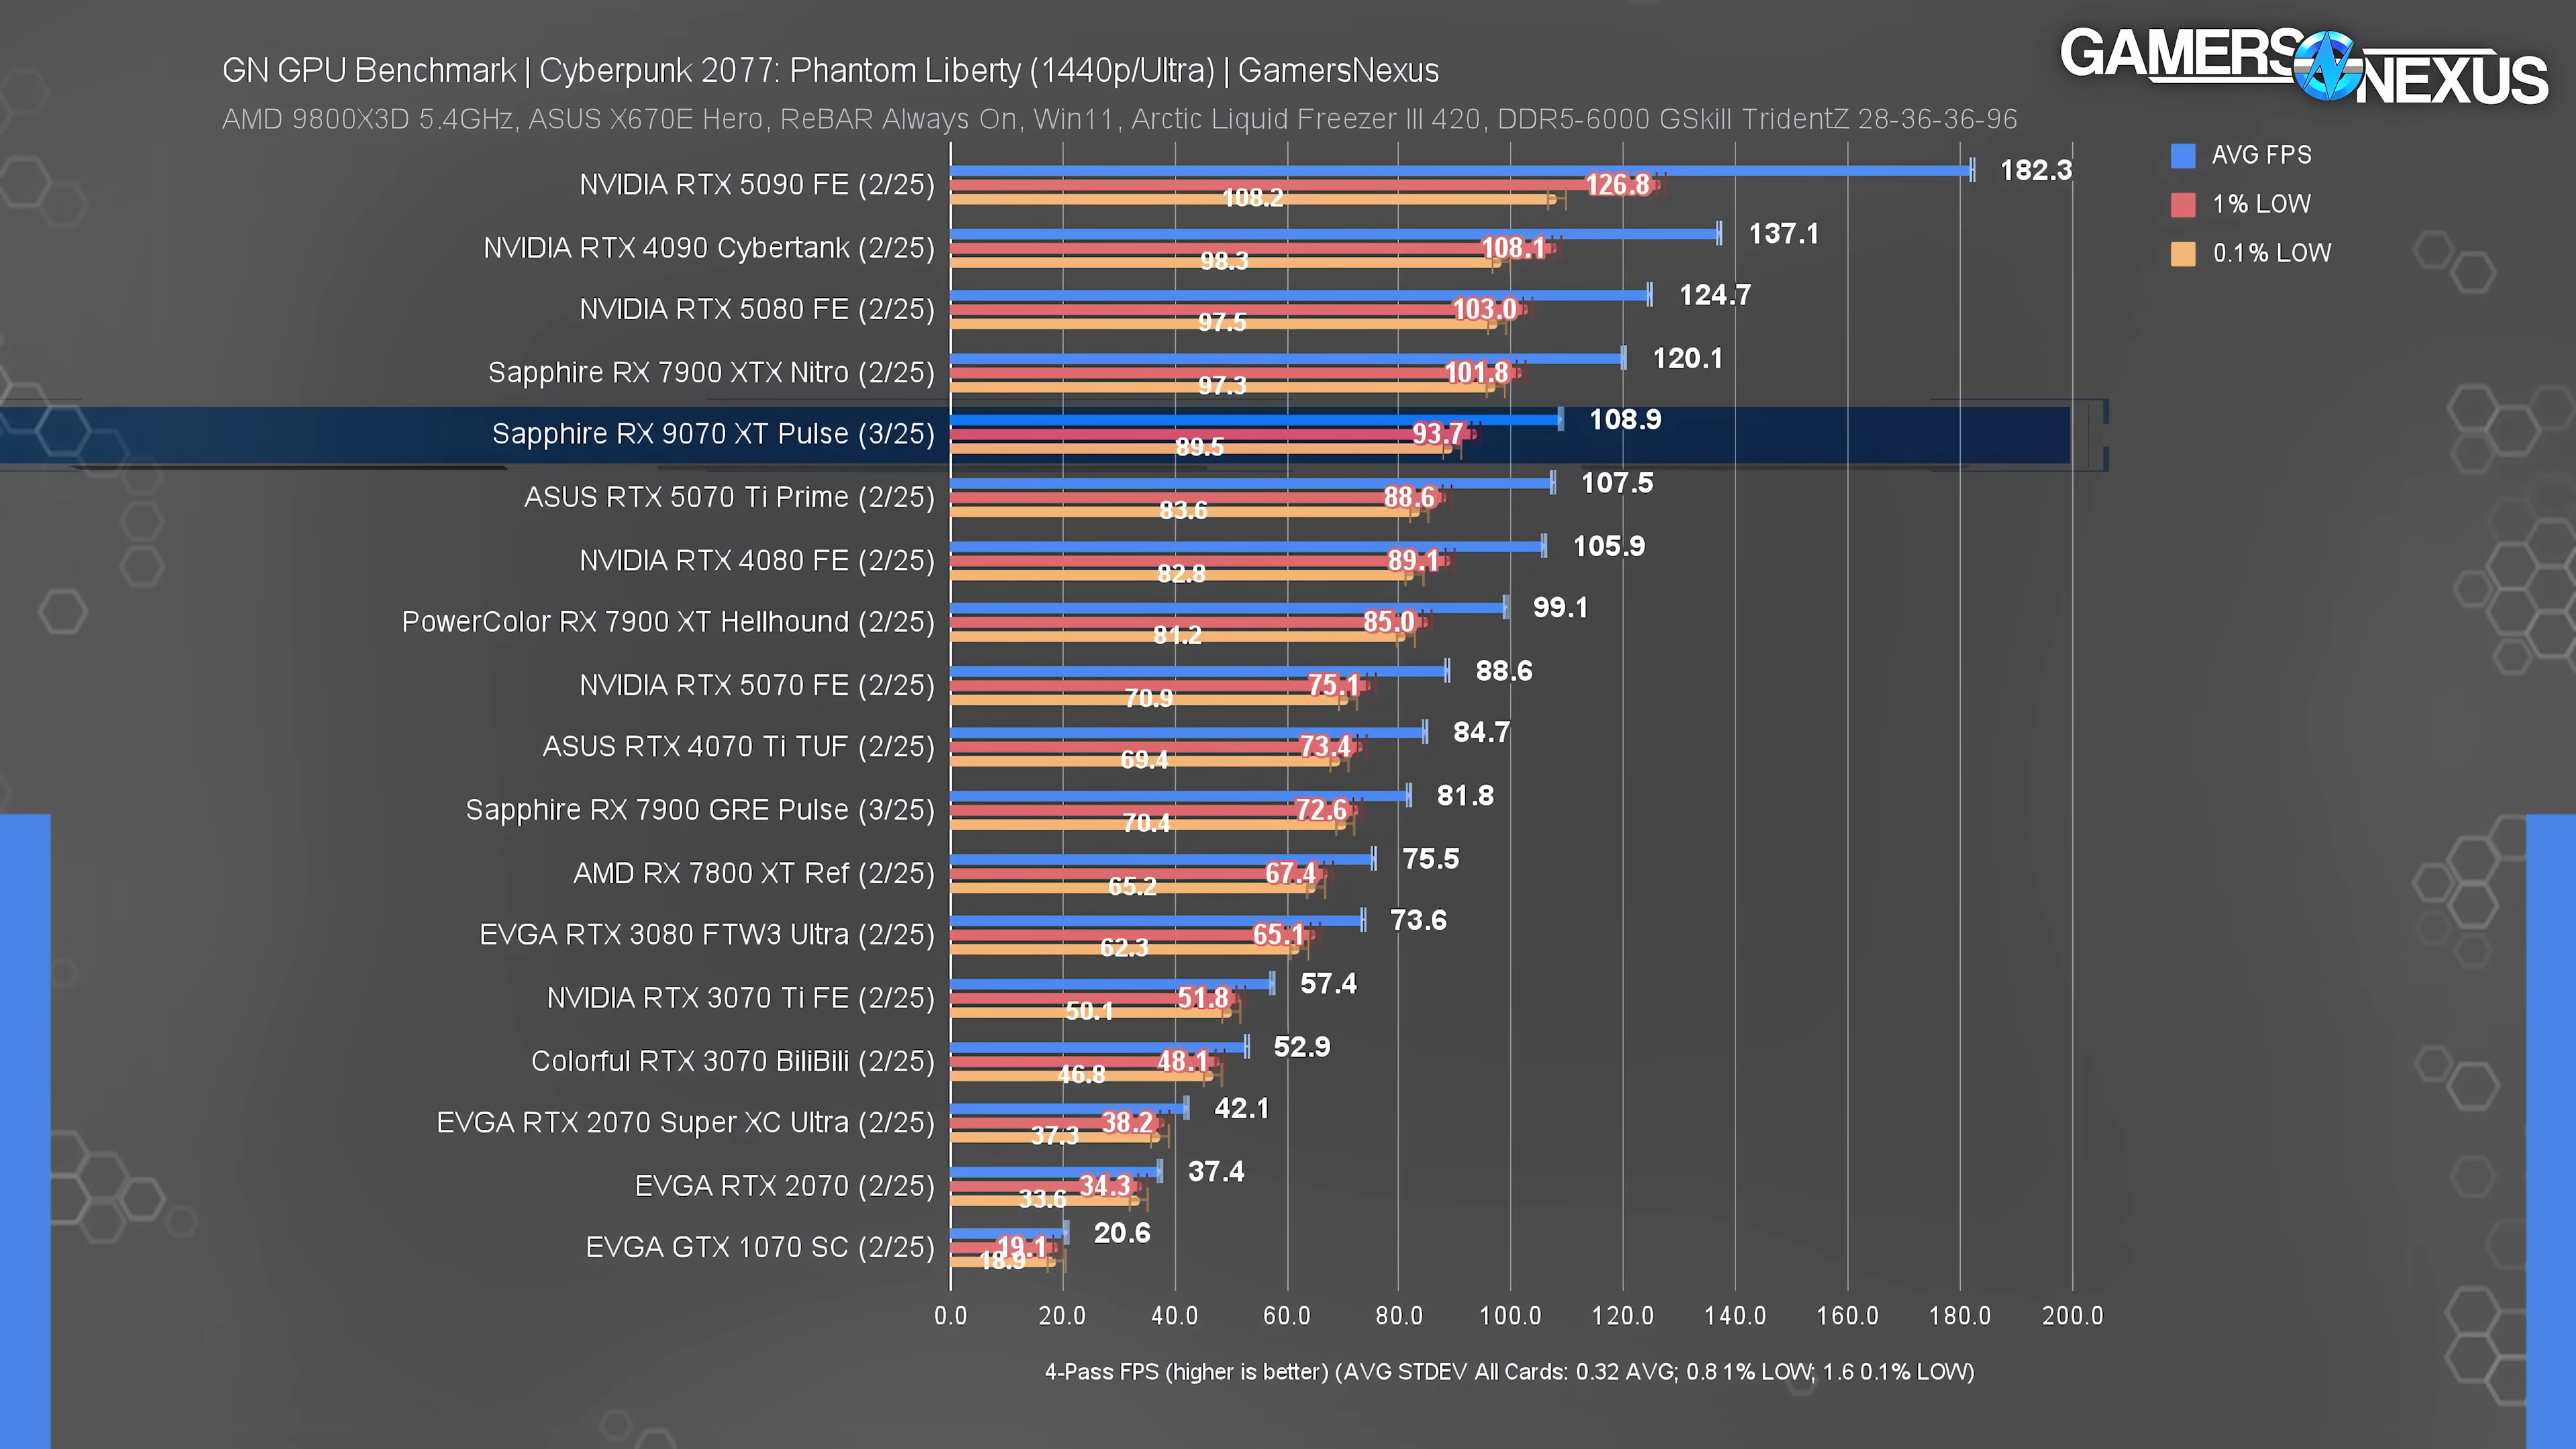The width and height of the screenshot is (2576, 1449).
Task: Click the 0.0 x-axis tick label
Action: (x=951, y=1316)
